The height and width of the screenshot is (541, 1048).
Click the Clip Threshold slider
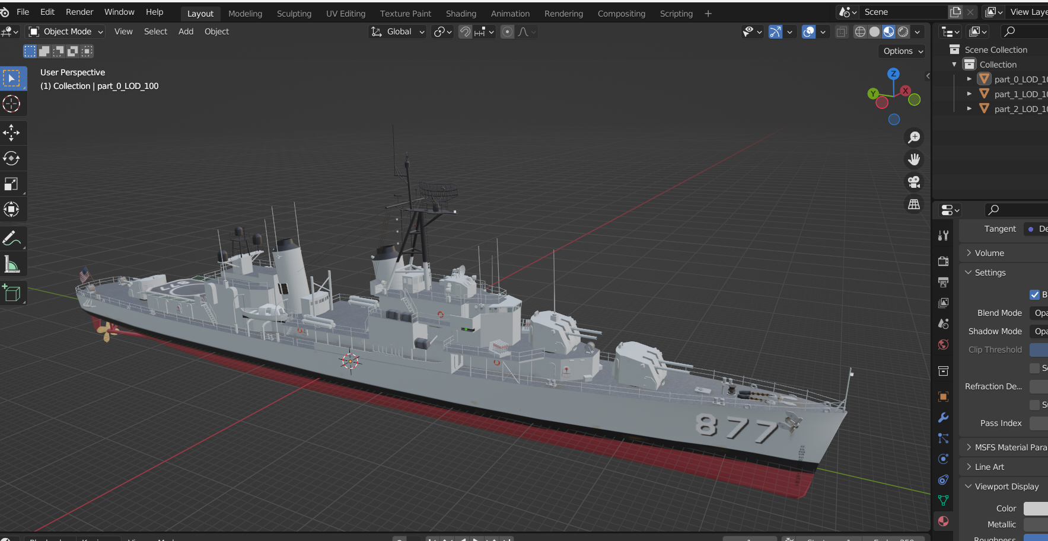pos(1039,350)
